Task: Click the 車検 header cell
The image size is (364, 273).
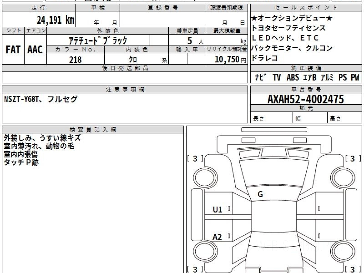Action: click(x=98, y=8)
